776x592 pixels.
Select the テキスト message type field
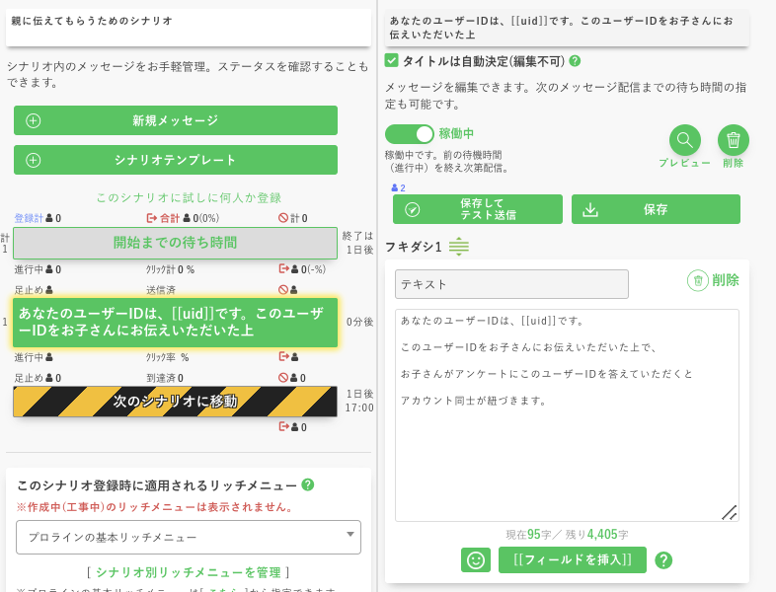coord(511,284)
